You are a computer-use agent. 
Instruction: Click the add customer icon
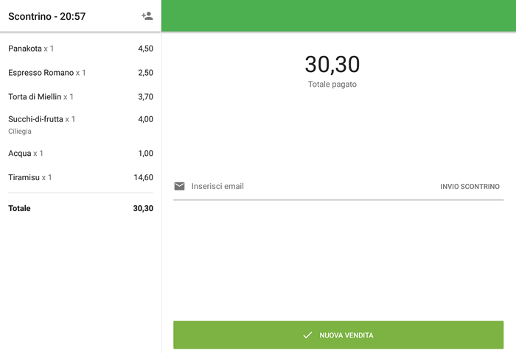[x=147, y=16]
